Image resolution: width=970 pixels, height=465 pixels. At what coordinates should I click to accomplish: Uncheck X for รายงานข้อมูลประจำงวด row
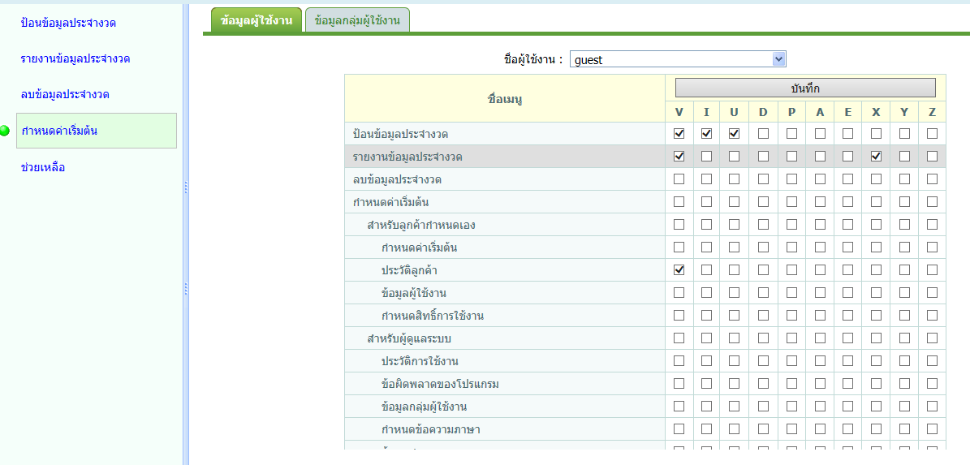[x=876, y=156]
